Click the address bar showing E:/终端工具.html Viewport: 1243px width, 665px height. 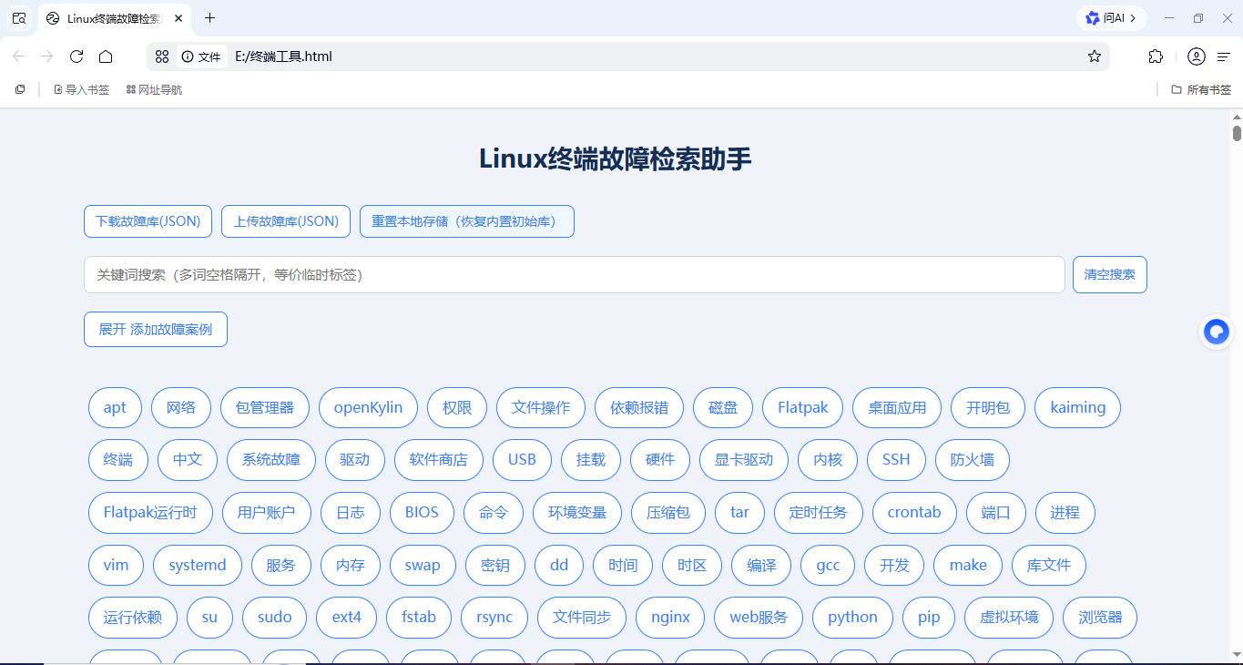click(x=628, y=56)
